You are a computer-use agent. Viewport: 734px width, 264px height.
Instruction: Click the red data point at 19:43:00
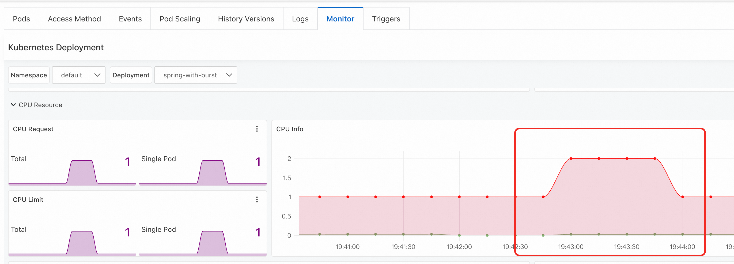(x=571, y=159)
